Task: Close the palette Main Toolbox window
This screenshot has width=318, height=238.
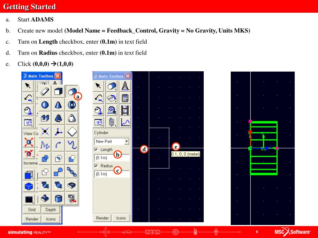Action: point(57,76)
